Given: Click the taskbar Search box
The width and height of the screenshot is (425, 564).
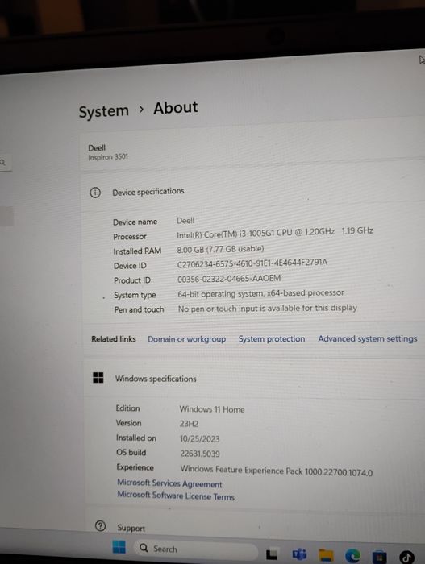Looking at the screenshot, I should pos(196,549).
